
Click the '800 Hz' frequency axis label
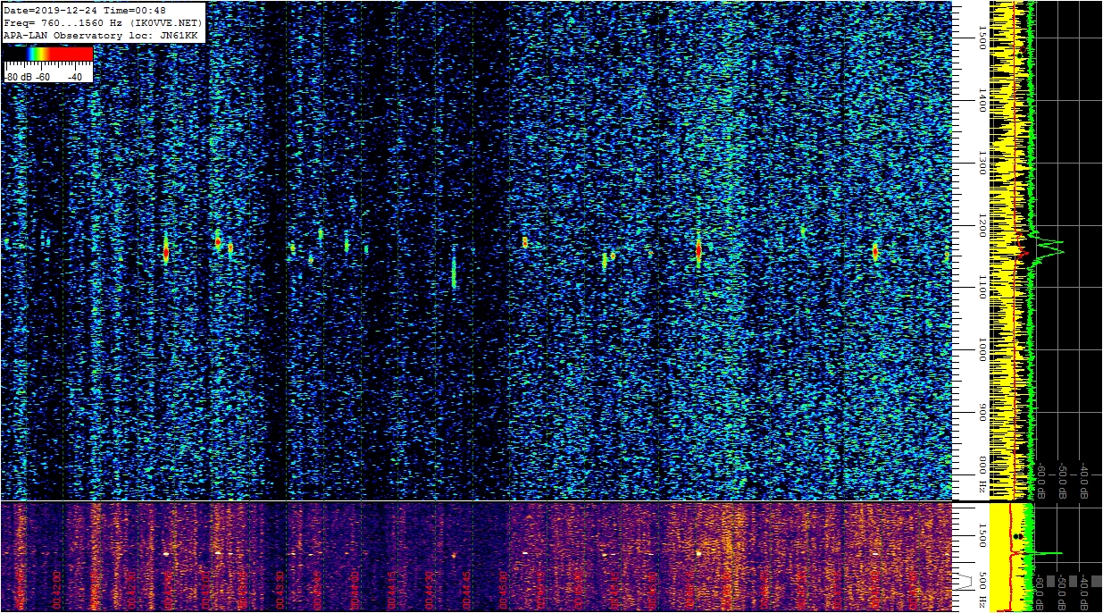click(982, 474)
